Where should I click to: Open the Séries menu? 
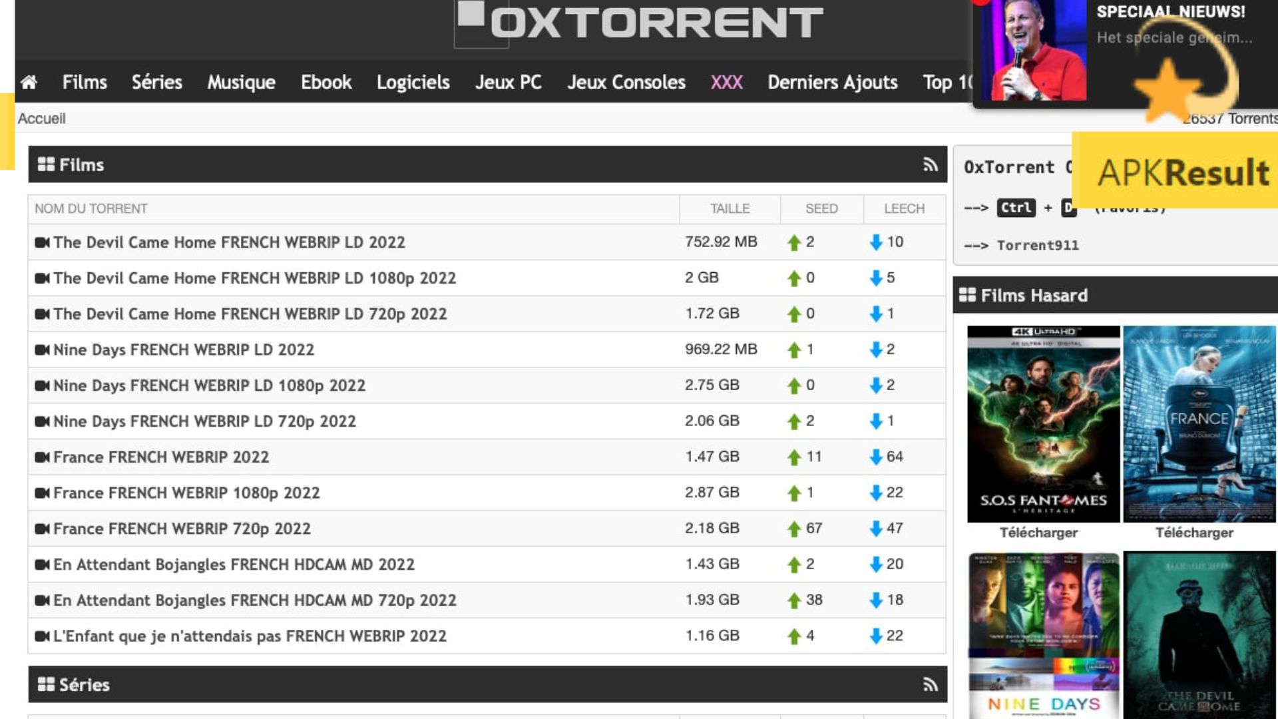pyautogui.click(x=157, y=83)
